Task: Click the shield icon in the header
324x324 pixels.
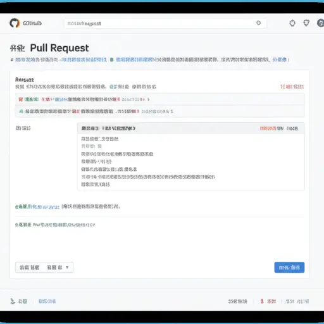Action: (306, 23)
